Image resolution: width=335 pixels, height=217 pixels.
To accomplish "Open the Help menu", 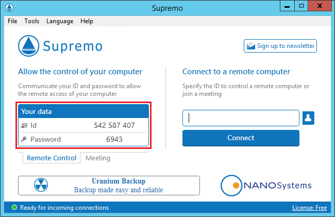I will point(87,21).
